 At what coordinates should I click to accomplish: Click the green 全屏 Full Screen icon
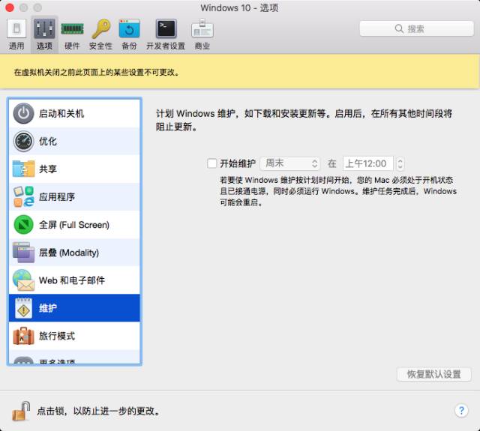coord(23,225)
